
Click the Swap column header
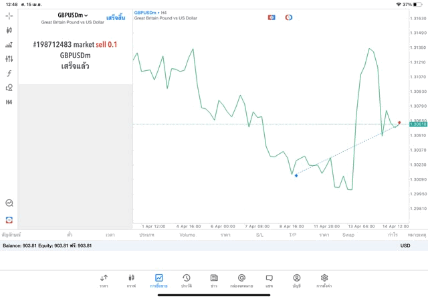(348, 235)
